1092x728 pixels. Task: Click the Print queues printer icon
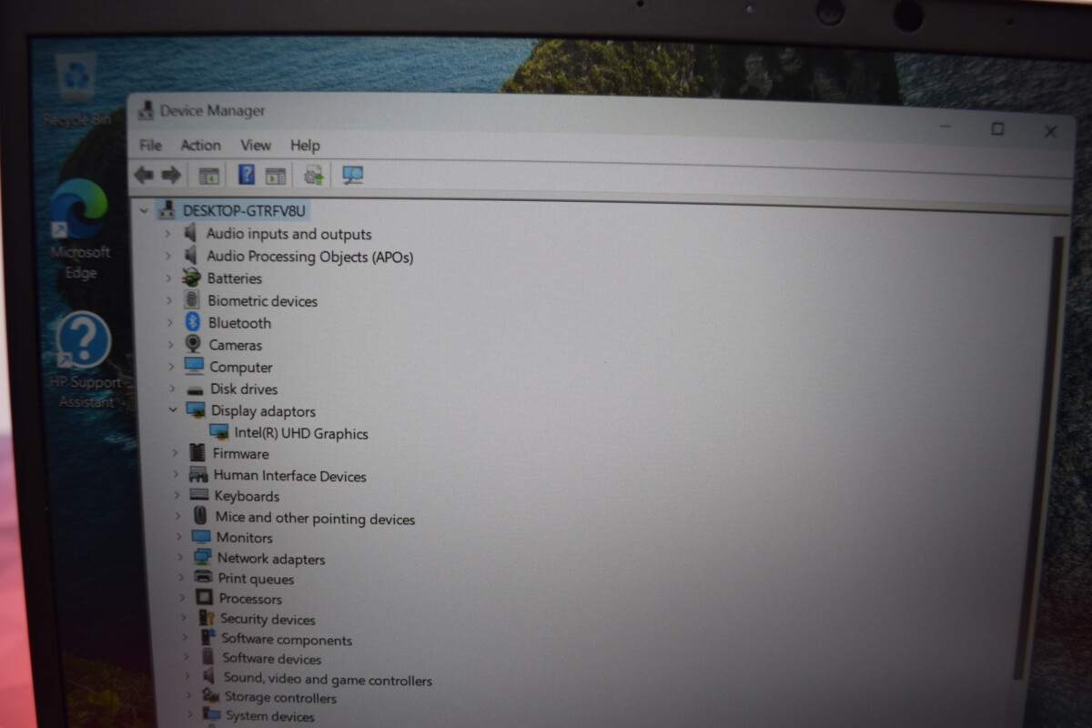tap(203, 578)
